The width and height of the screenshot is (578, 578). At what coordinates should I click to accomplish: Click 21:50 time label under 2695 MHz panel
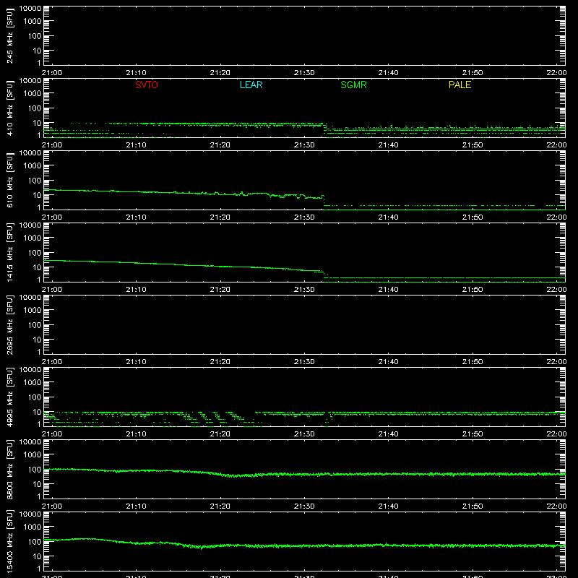[x=473, y=362]
